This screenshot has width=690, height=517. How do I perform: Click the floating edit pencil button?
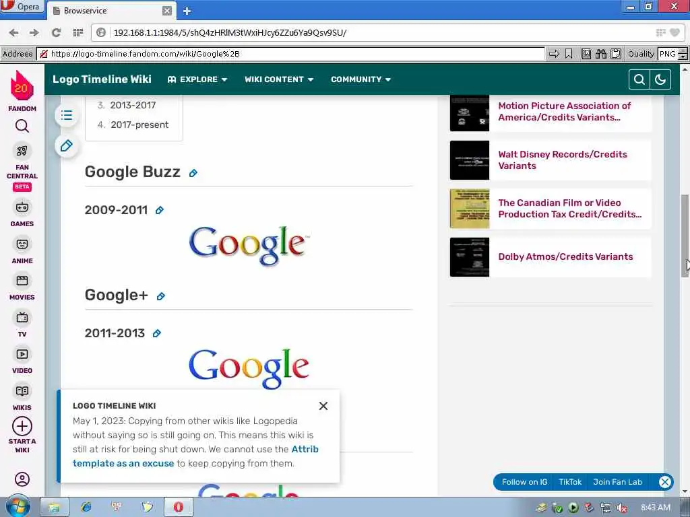(x=67, y=145)
